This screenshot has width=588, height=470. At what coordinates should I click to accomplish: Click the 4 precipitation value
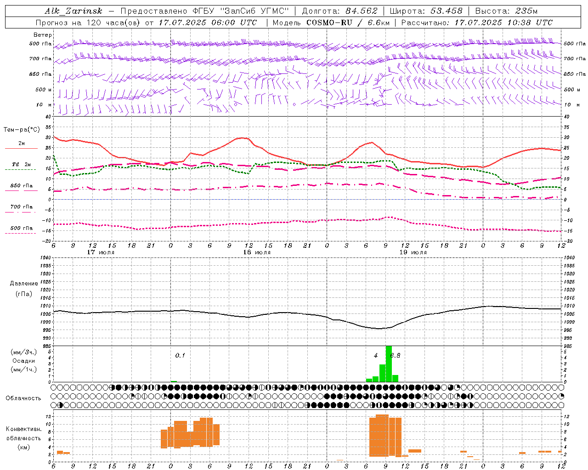[376, 356]
